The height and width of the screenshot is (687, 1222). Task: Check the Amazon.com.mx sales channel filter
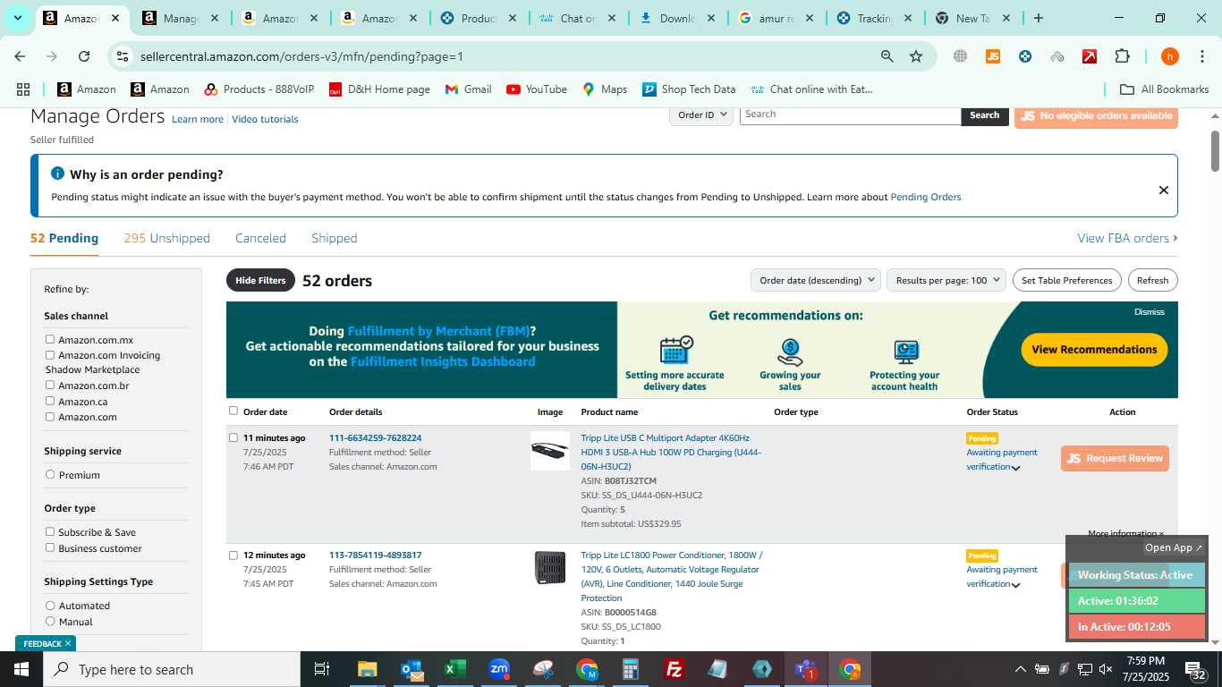tap(50, 339)
